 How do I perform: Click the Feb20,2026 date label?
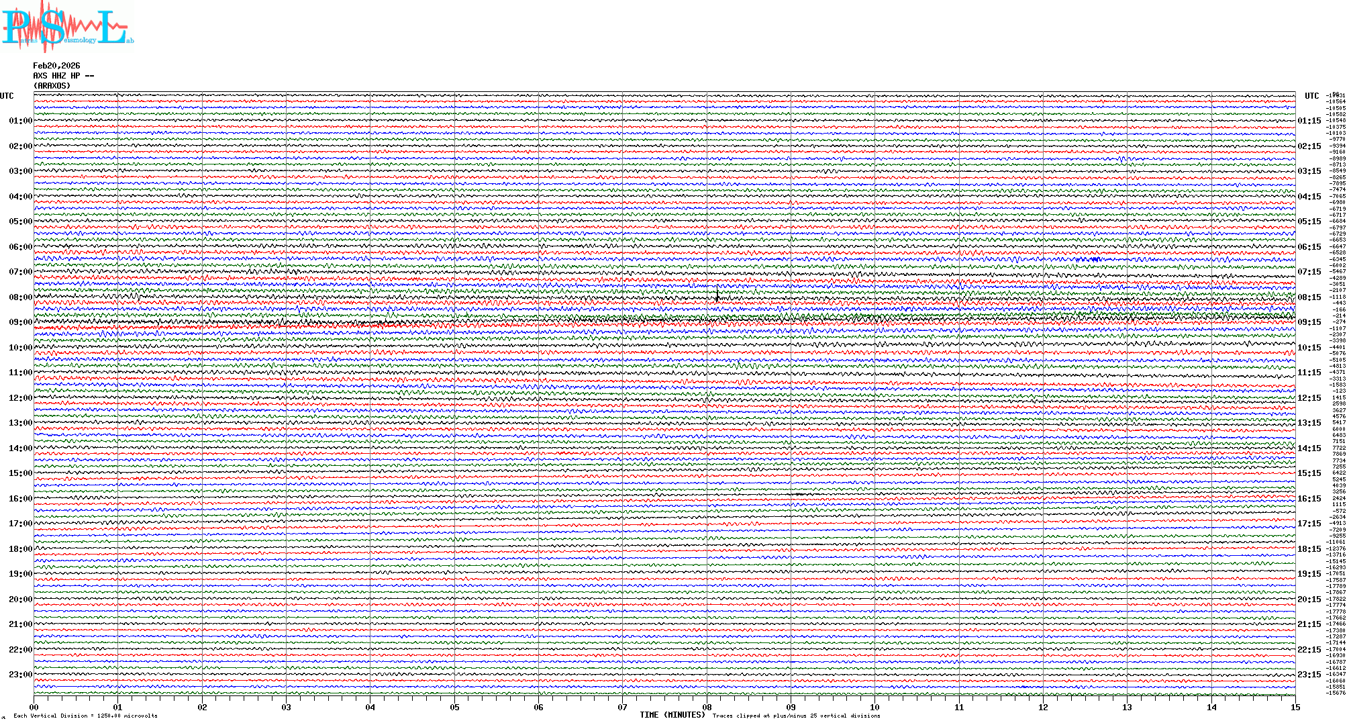[x=56, y=66]
